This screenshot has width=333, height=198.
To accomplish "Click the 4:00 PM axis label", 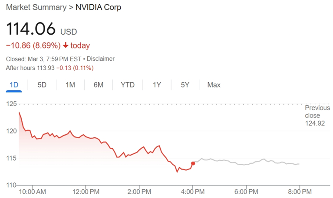I will 193,191.
